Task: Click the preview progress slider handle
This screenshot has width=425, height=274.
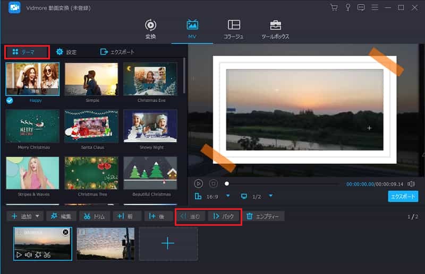Action: 227,184
